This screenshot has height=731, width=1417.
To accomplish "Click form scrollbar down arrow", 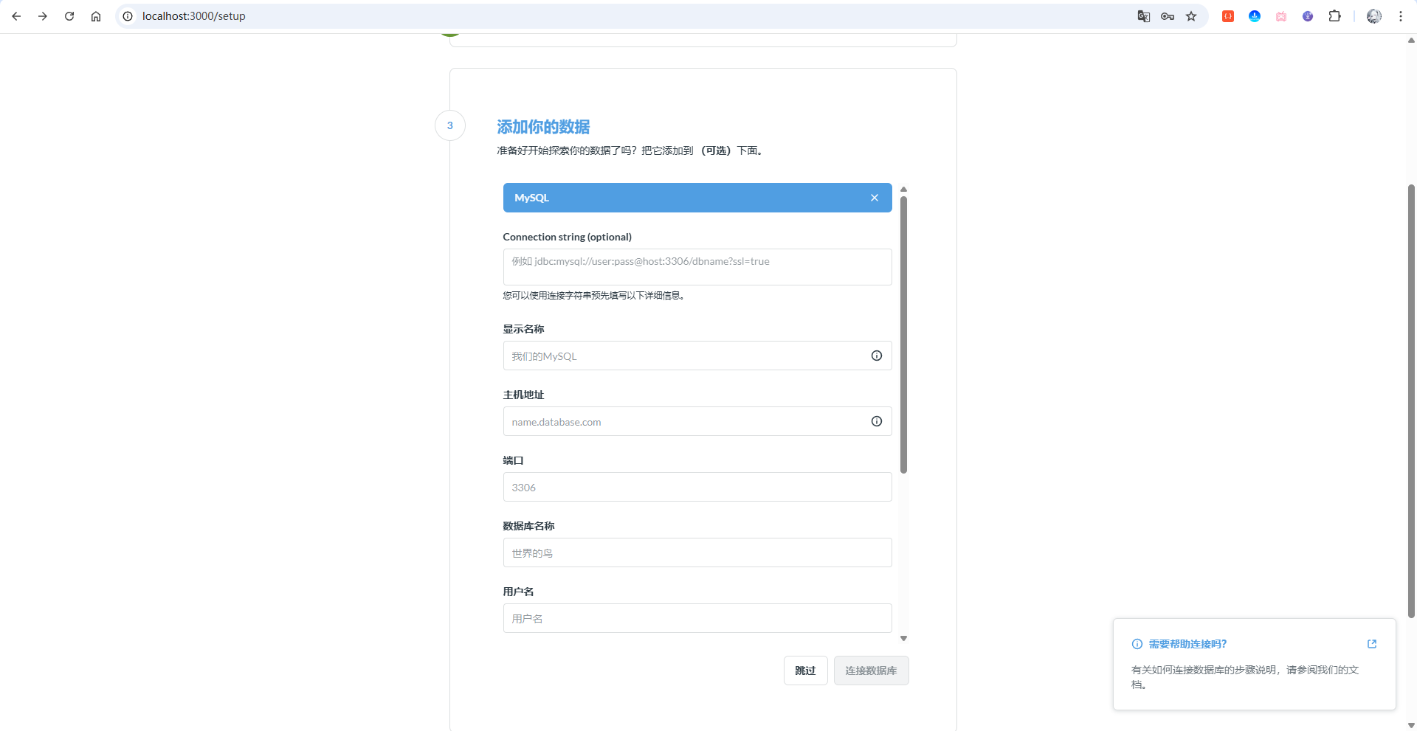I will click(903, 639).
